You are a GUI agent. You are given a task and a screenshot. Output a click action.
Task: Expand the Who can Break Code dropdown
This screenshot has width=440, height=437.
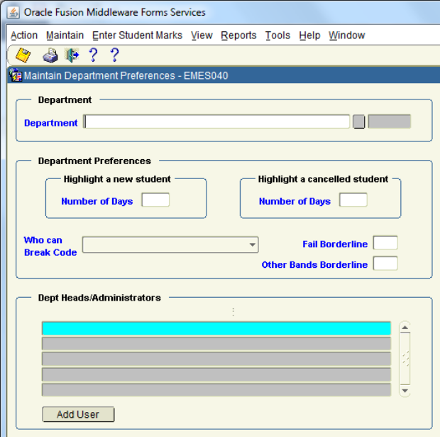[x=253, y=245]
